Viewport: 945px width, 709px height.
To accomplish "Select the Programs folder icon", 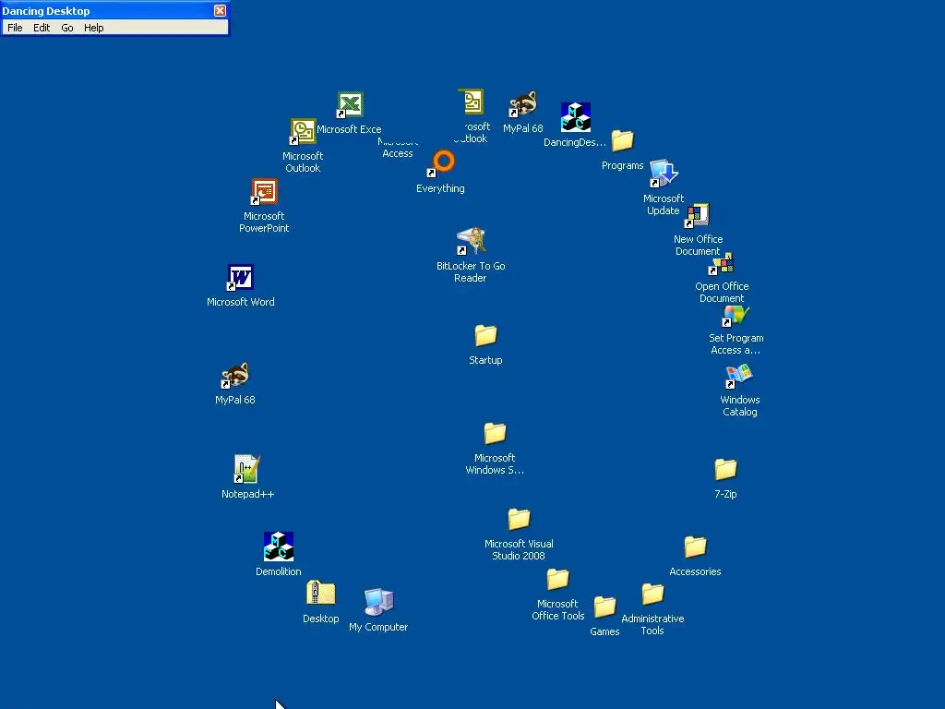I will (623, 140).
